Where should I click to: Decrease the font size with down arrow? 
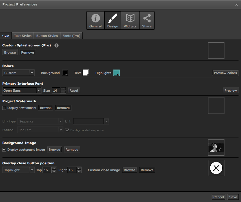[x=63, y=92]
